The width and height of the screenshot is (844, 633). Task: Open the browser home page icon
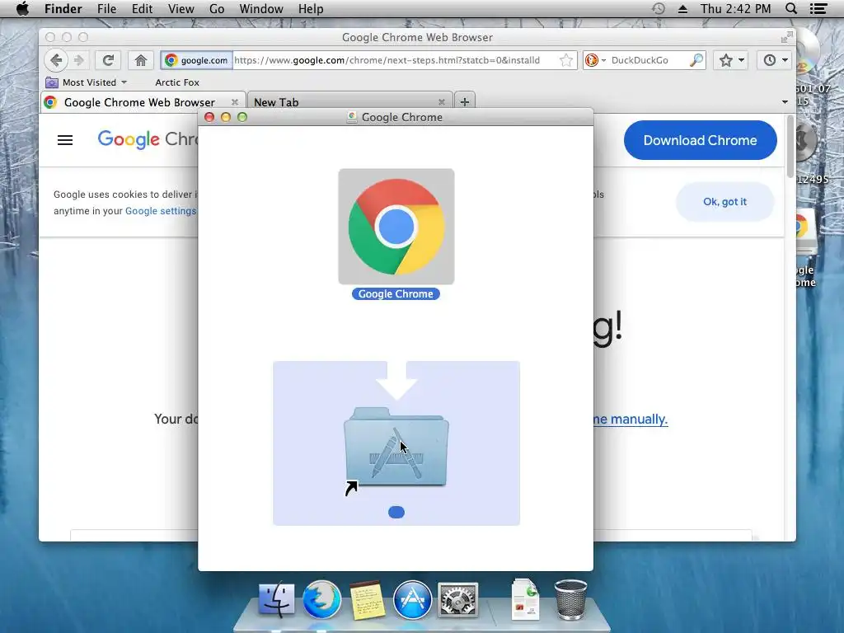coord(140,60)
